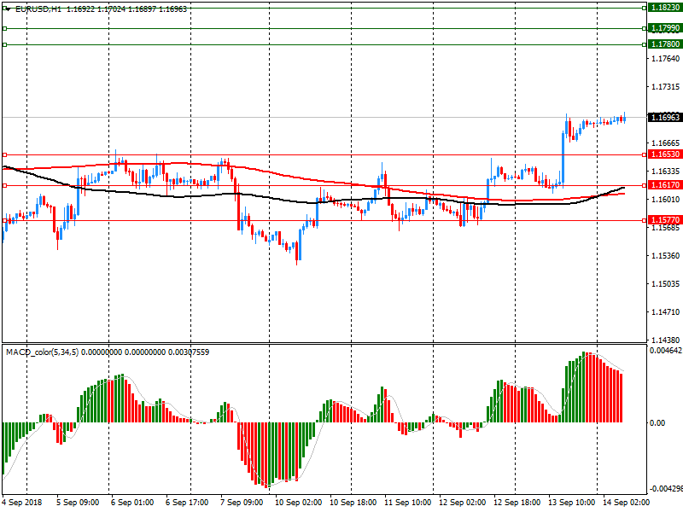
Task: Click the 0.004642 MACD scale label
Action: coord(665,351)
